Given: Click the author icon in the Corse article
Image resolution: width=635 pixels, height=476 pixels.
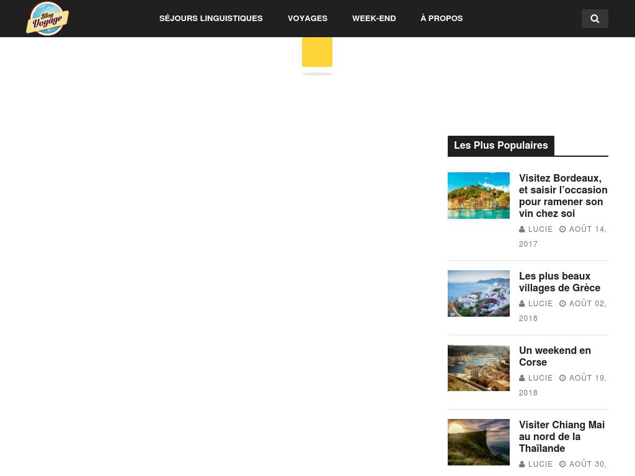Looking at the screenshot, I should pos(522,378).
